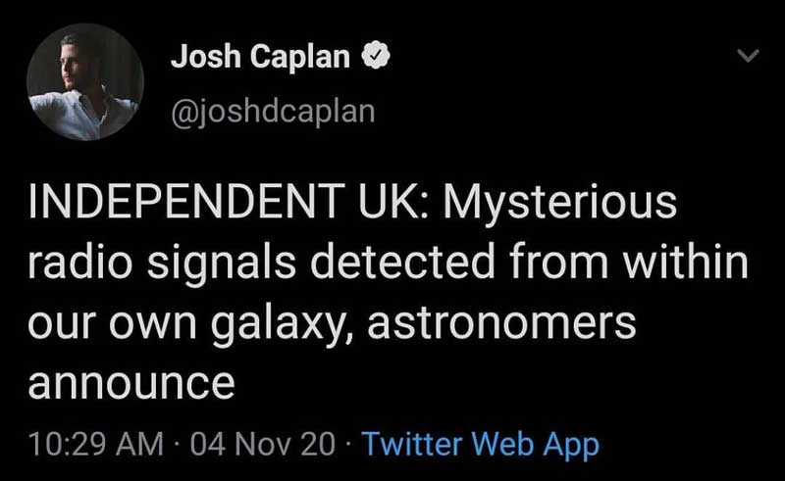
Task: Click the dot separator after 10:29 AM
Action: point(177,444)
